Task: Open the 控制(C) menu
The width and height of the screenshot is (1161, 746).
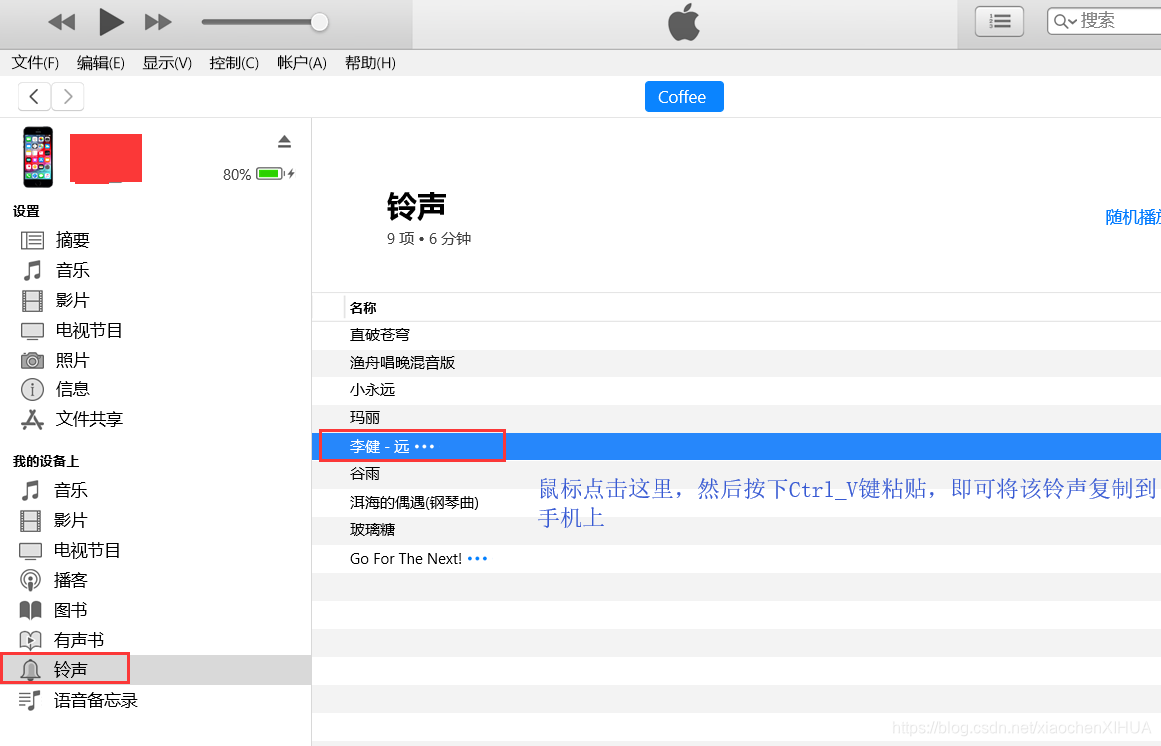Action: pos(233,63)
